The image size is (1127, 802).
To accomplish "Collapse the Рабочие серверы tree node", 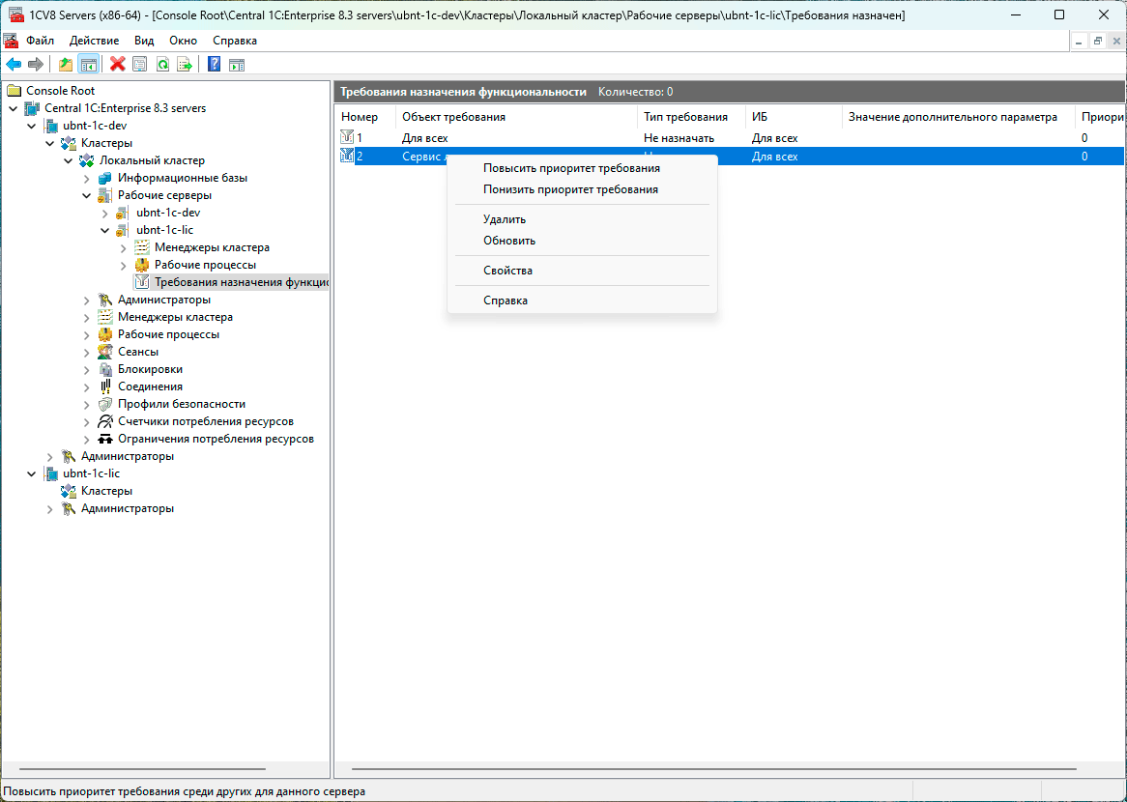I will tap(87, 195).
